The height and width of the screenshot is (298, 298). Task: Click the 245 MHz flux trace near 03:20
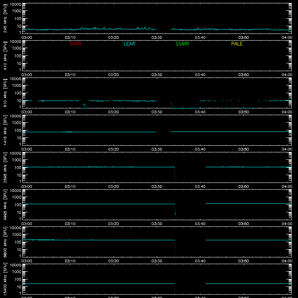point(114,29)
